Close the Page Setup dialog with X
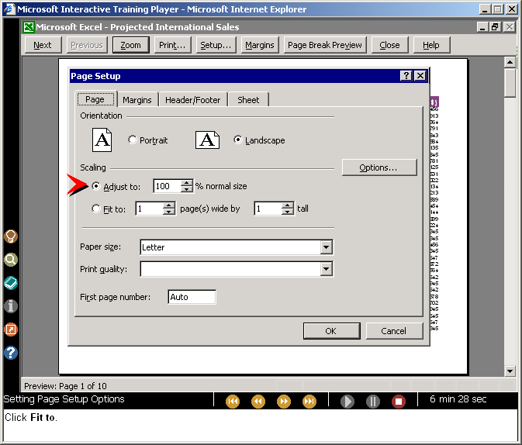 pyautogui.click(x=420, y=76)
